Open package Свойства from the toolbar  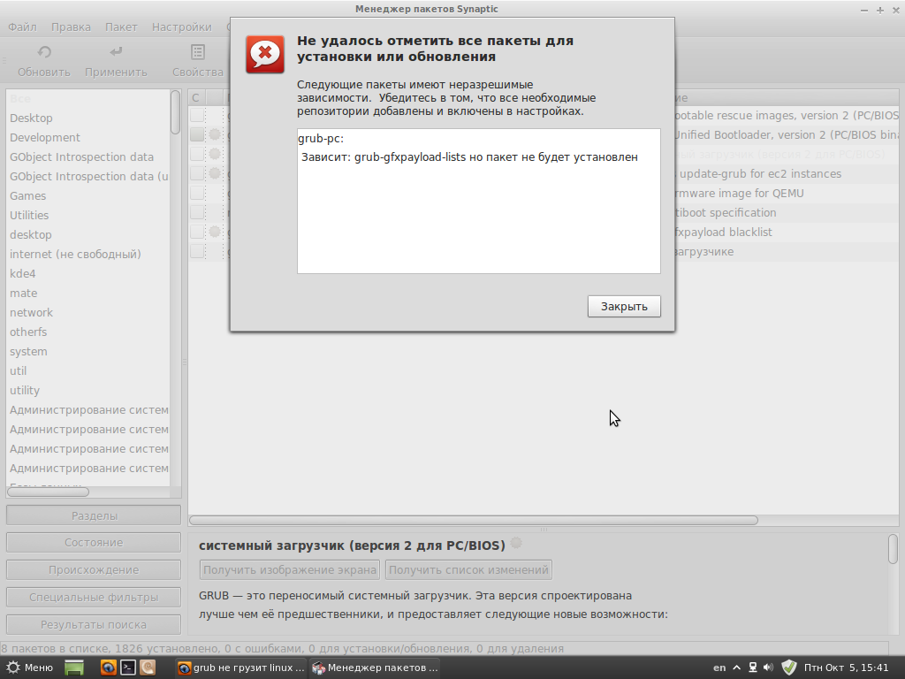197,61
